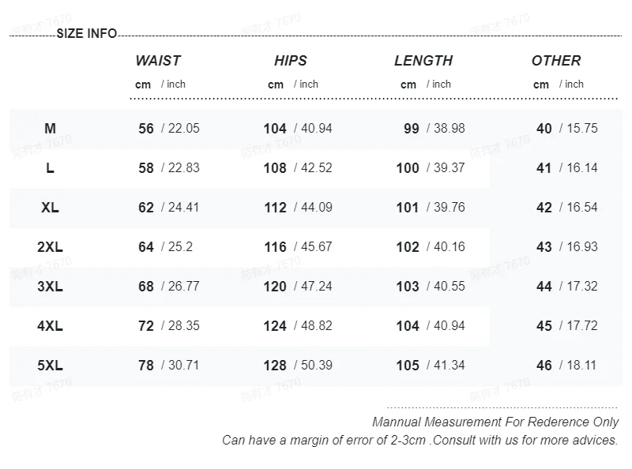Click the HIPS column header
Screen dimensions: 632x469
[x=291, y=61]
